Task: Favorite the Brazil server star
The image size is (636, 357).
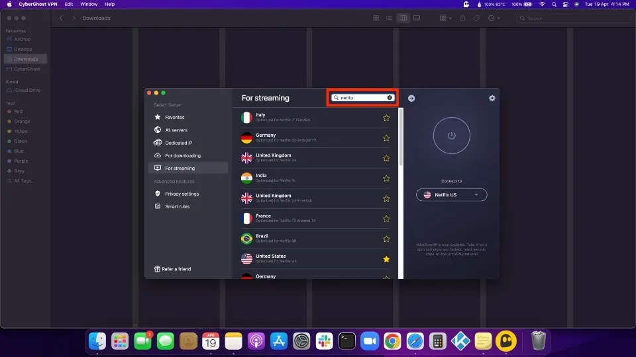Action: point(386,239)
